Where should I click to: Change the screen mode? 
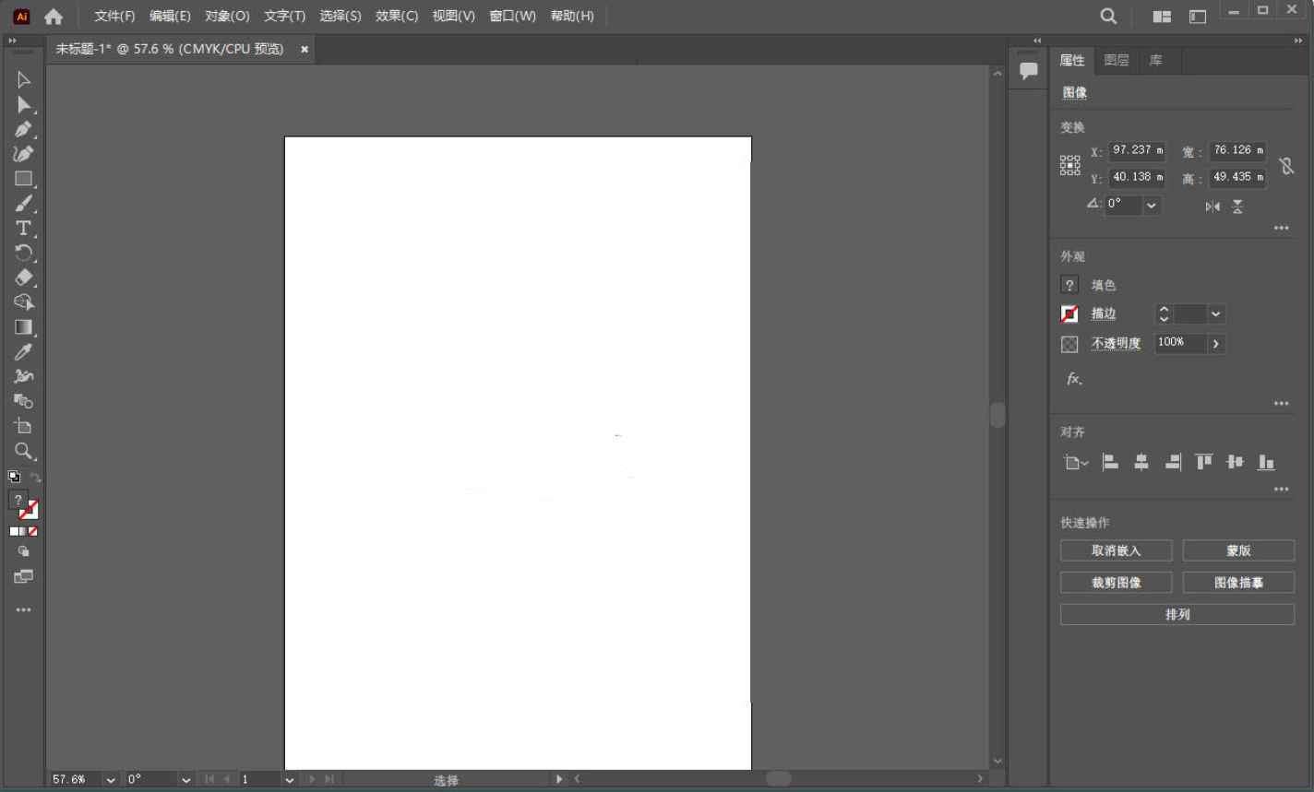24,576
